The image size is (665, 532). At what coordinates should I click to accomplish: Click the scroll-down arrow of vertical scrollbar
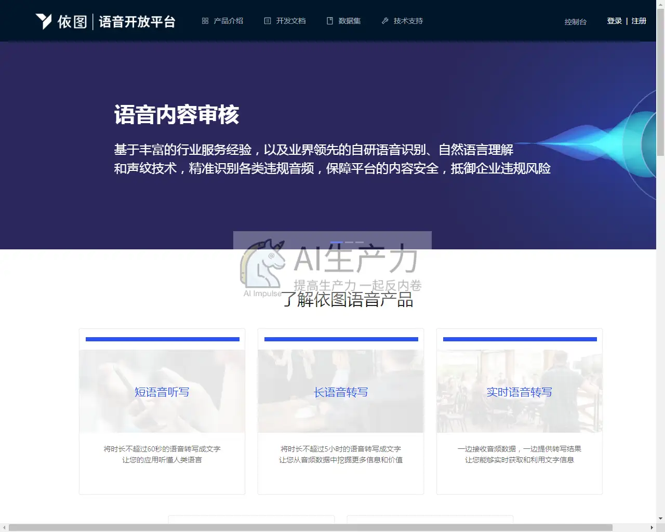pos(660,518)
